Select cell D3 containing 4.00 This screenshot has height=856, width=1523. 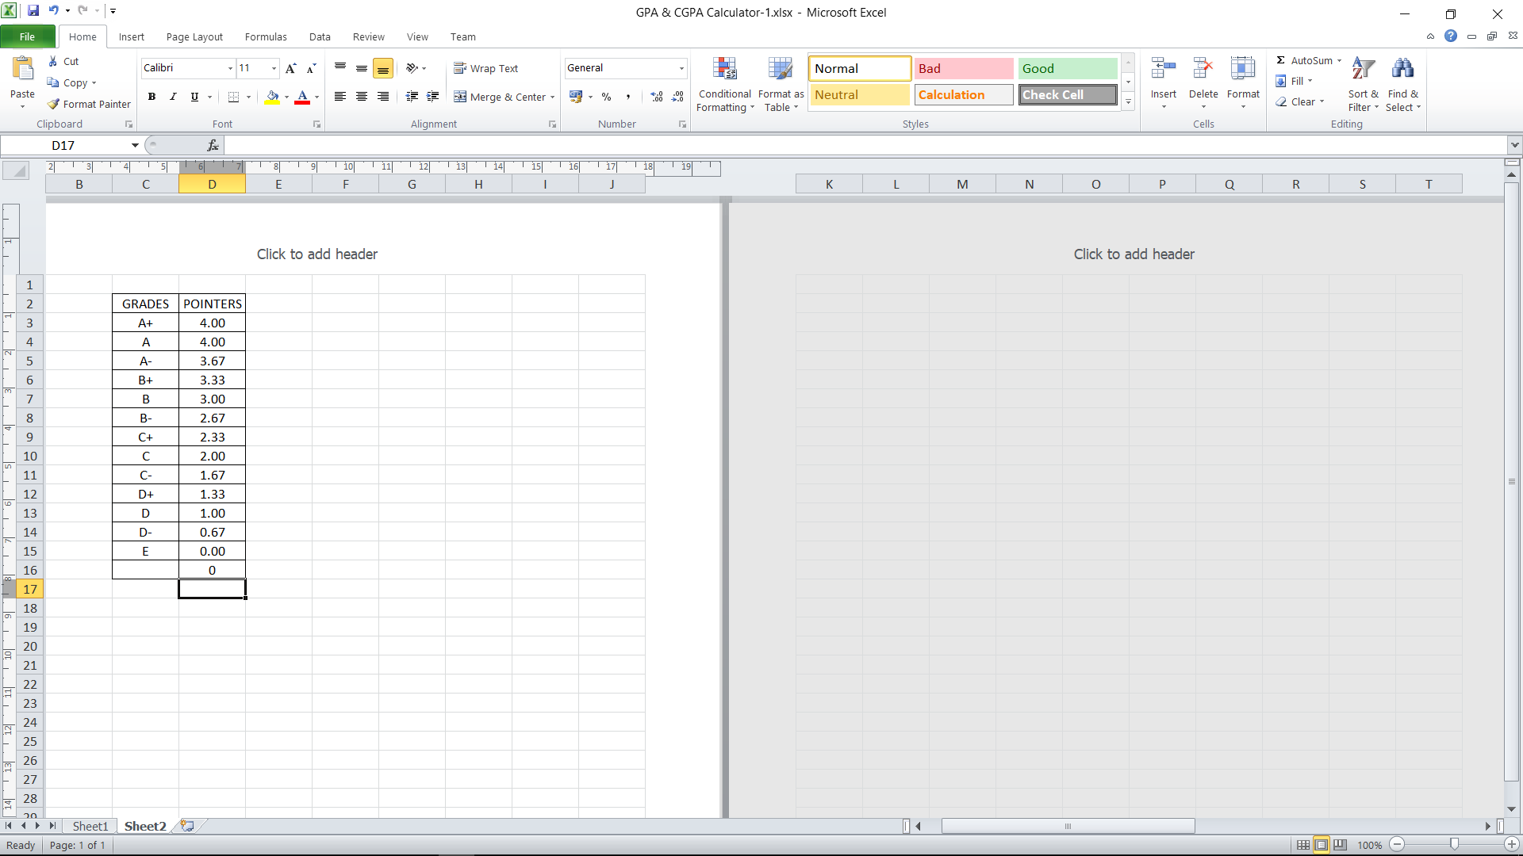click(212, 323)
